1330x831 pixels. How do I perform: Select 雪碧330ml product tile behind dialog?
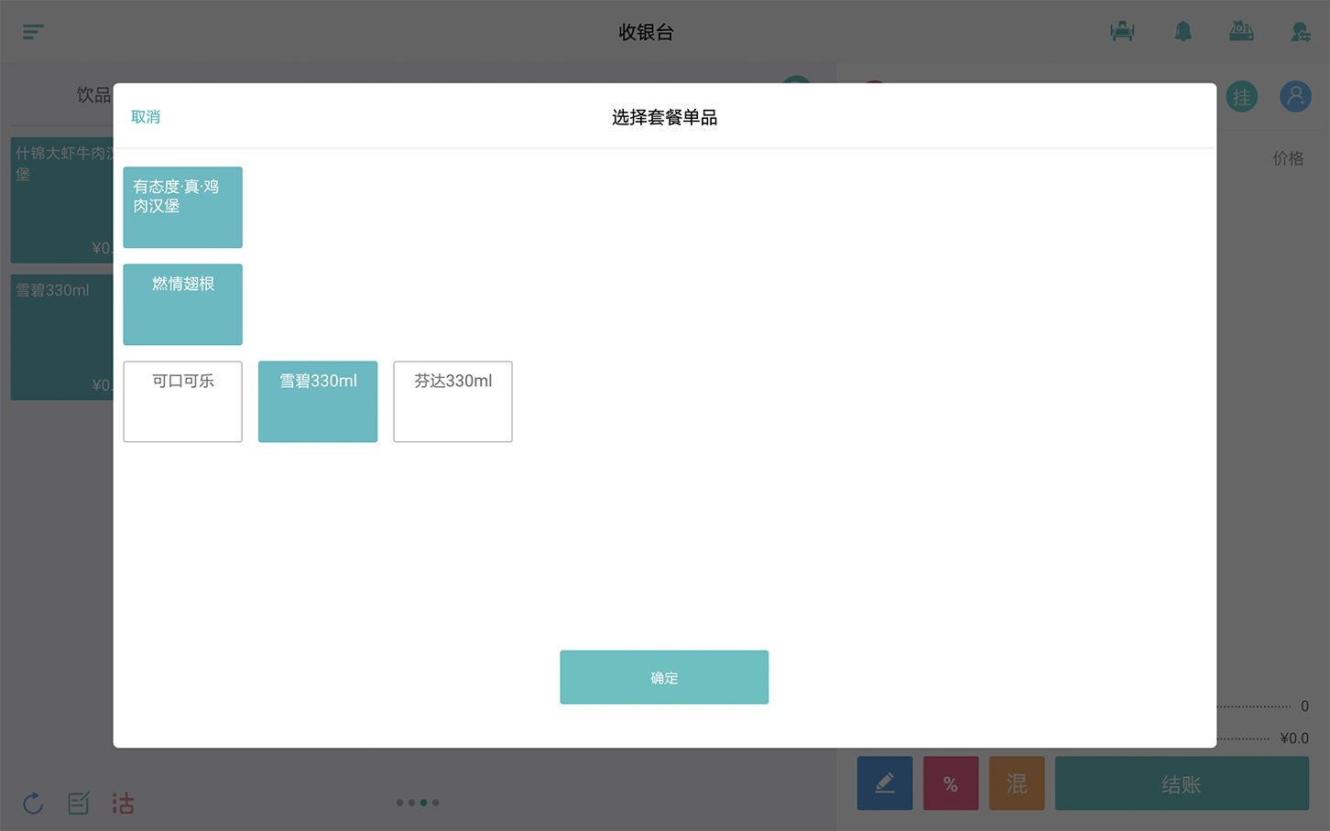pos(62,337)
